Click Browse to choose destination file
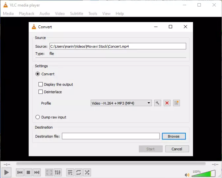This screenshot has width=222, height=178. click(x=174, y=136)
